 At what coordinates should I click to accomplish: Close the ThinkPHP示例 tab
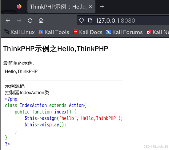(91, 7)
